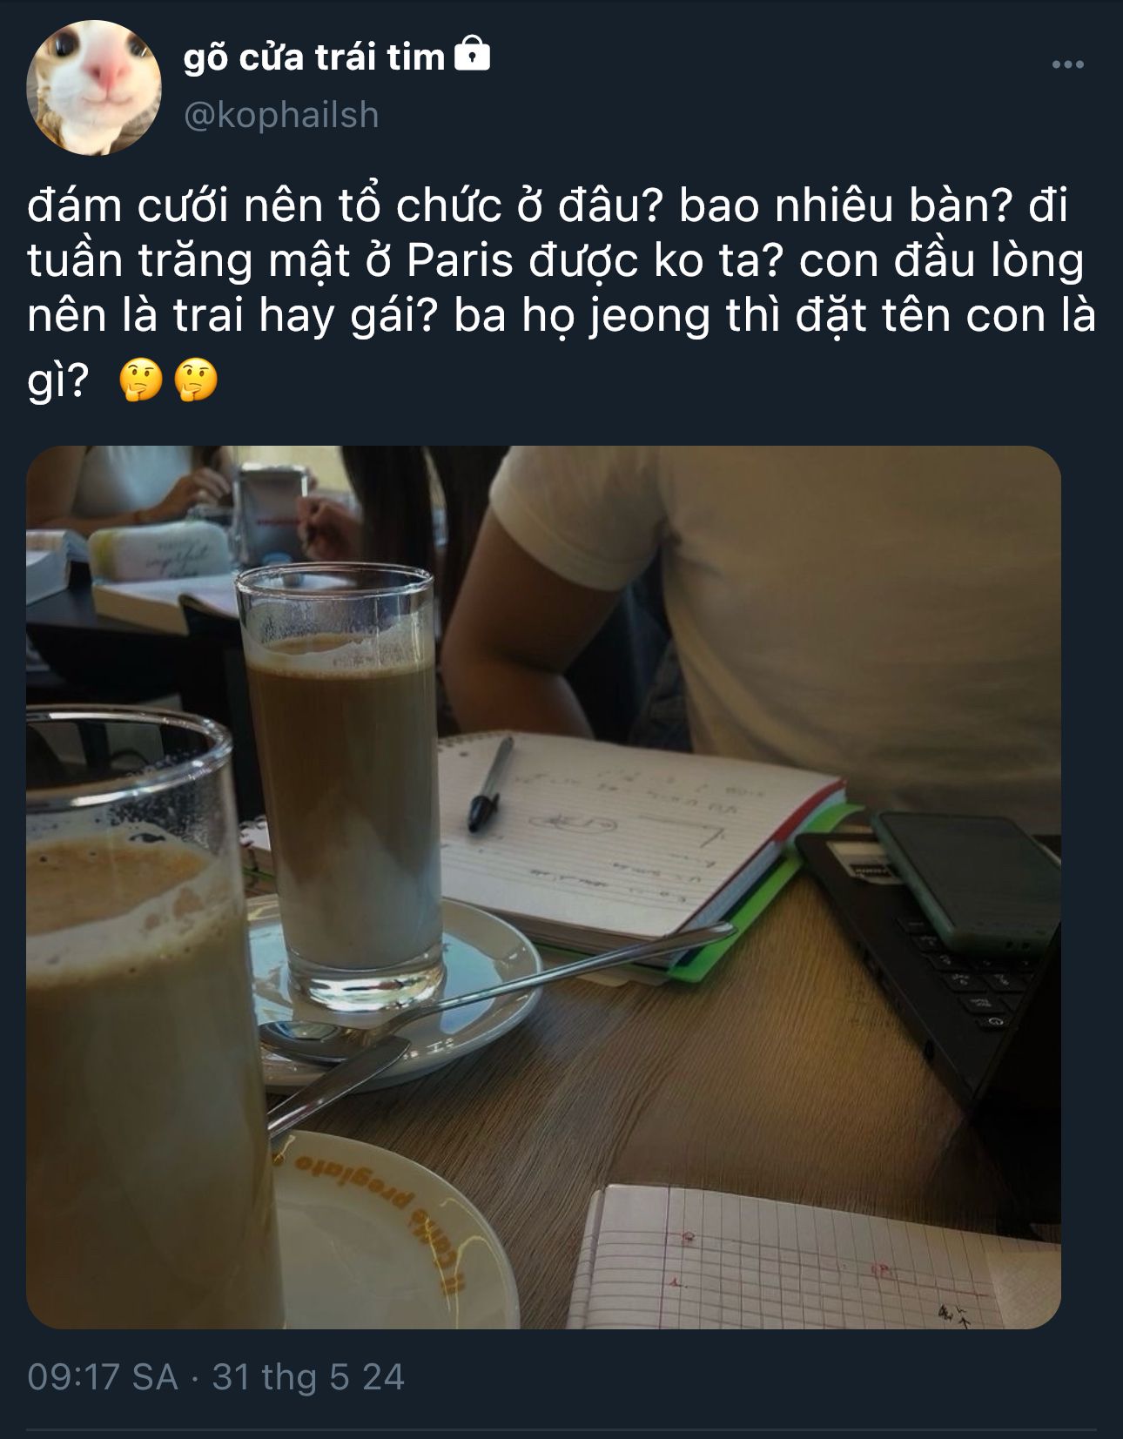This screenshot has width=1123, height=1439.
Task: Open the @kophailsh handle profile
Action: (x=281, y=116)
